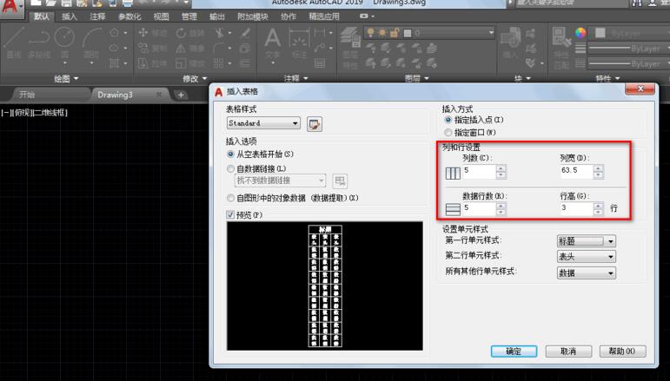
Task: Expand the 修改 panel
Action: pos(195,78)
